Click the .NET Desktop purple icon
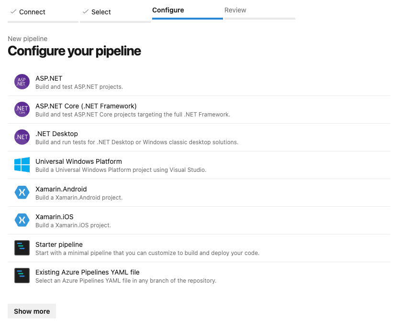Image resolution: width=400 pixels, height=329 pixels. click(22, 137)
